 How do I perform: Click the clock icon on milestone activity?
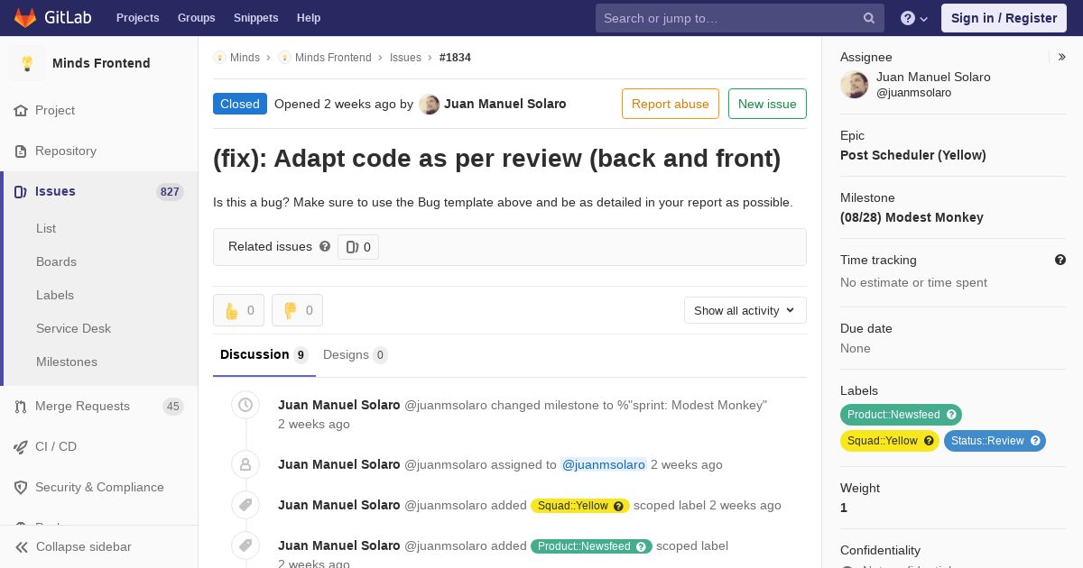(245, 406)
